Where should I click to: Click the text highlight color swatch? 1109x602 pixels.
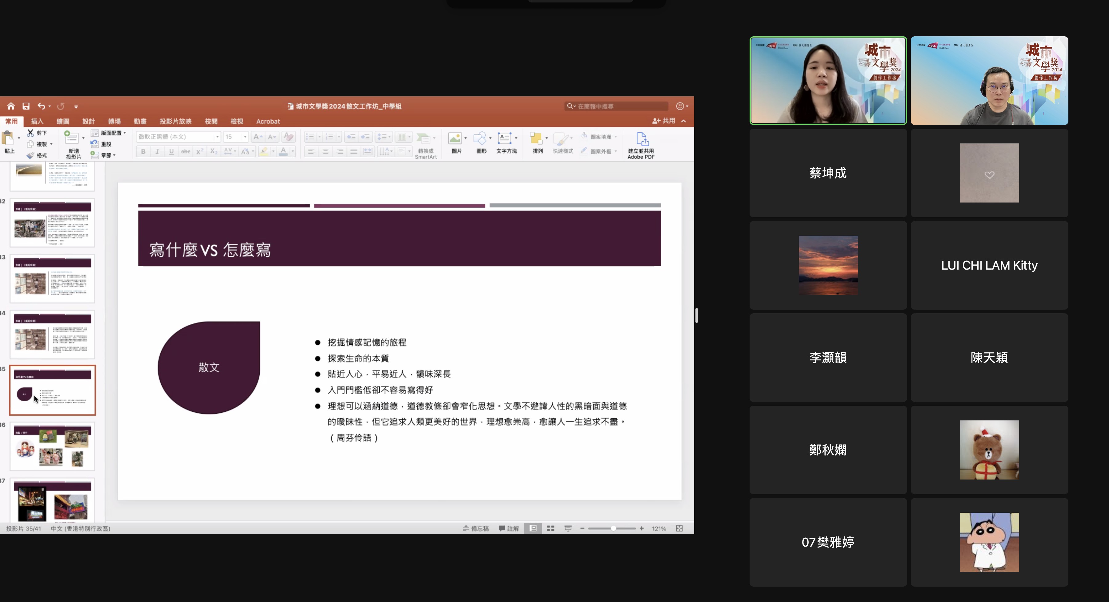264,151
